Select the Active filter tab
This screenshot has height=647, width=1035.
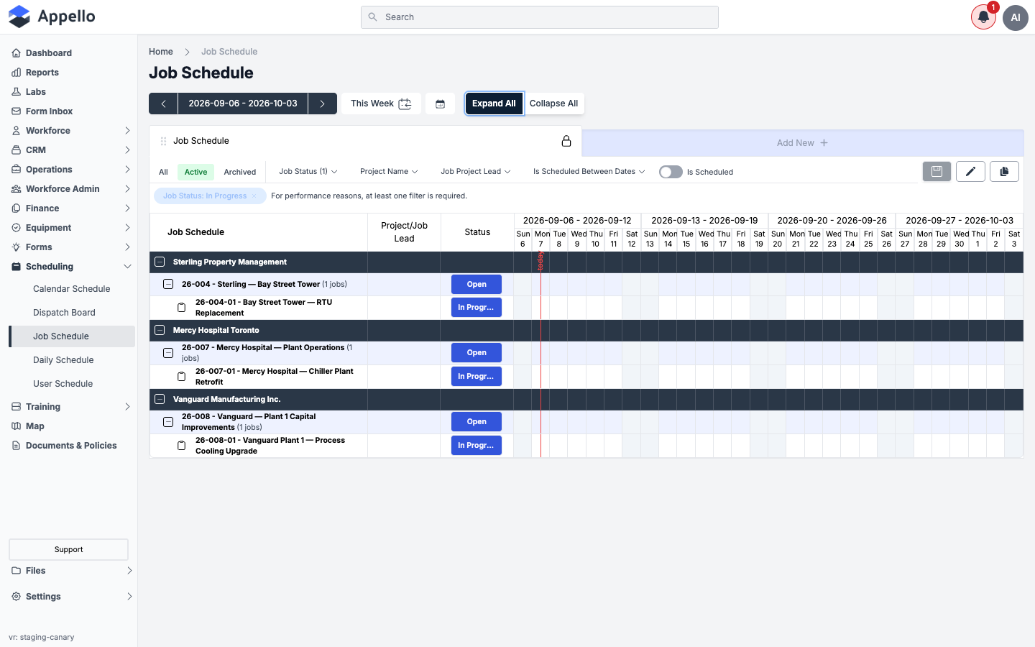[195, 173]
